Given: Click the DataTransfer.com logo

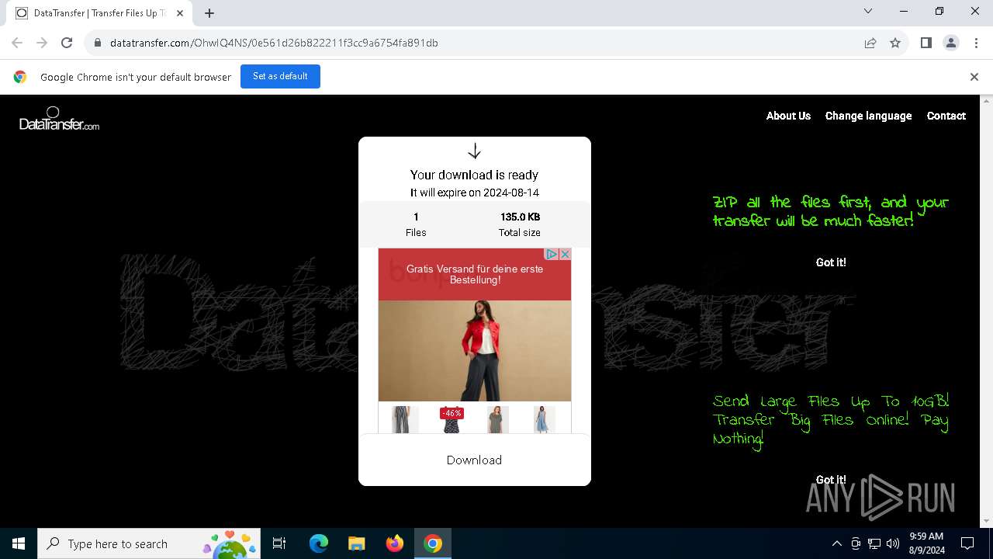Looking at the screenshot, I should pyautogui.click(x=59, y=119).
